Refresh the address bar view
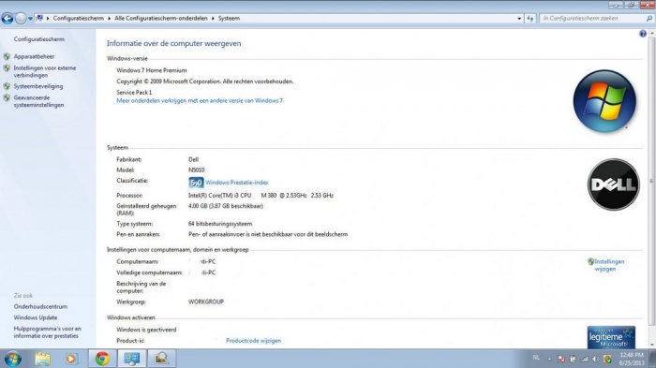 (530, 19)
